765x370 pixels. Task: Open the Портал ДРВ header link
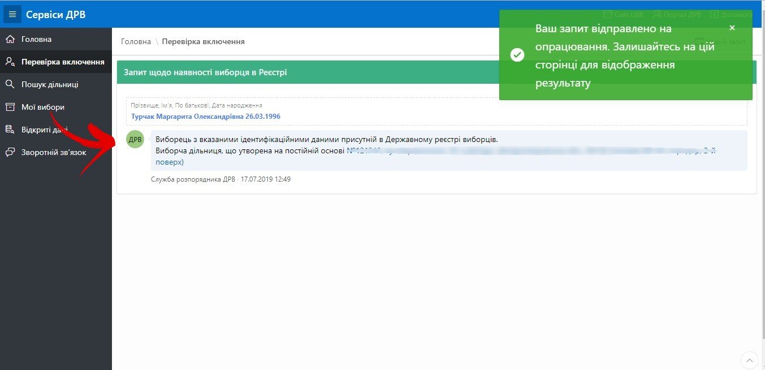coord(677,14)
